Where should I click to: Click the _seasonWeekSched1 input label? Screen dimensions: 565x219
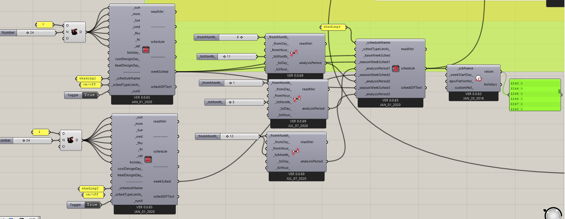pyautogui.click(x=374, y=62)
